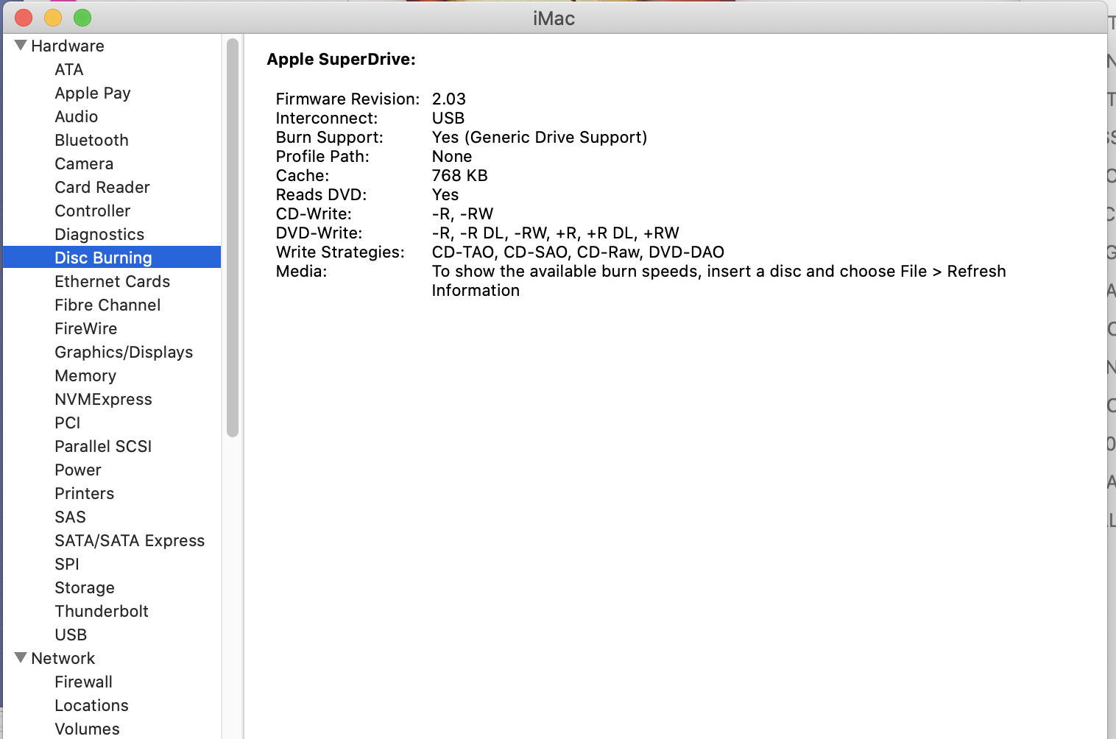The width and height of the screenshot is (1116, 739).
Task: Select ATA in the sidebar
Action: tap(69, 69)
